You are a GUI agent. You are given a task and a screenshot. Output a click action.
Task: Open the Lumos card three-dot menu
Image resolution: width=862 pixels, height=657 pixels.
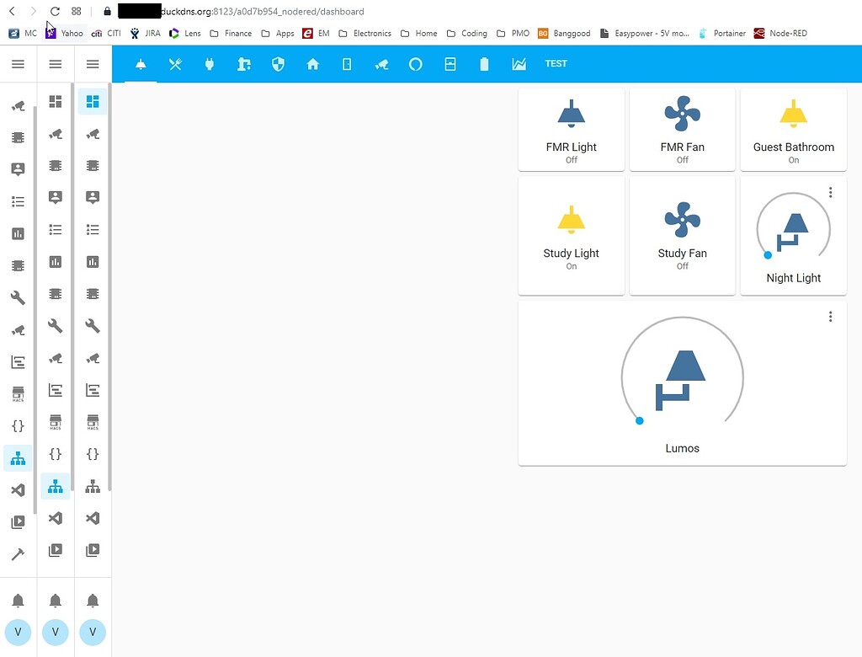point(831,316)
